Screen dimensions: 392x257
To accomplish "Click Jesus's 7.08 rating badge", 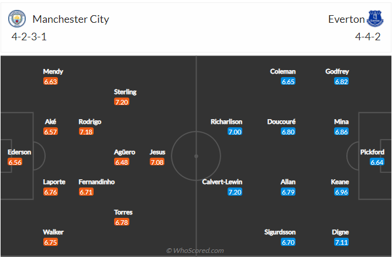I will (157, 162).
